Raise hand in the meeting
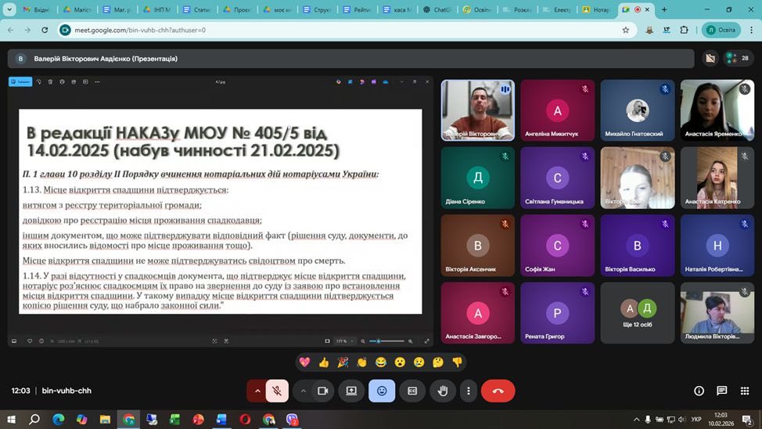The image size is (762, 429). (x=443, y=391)
